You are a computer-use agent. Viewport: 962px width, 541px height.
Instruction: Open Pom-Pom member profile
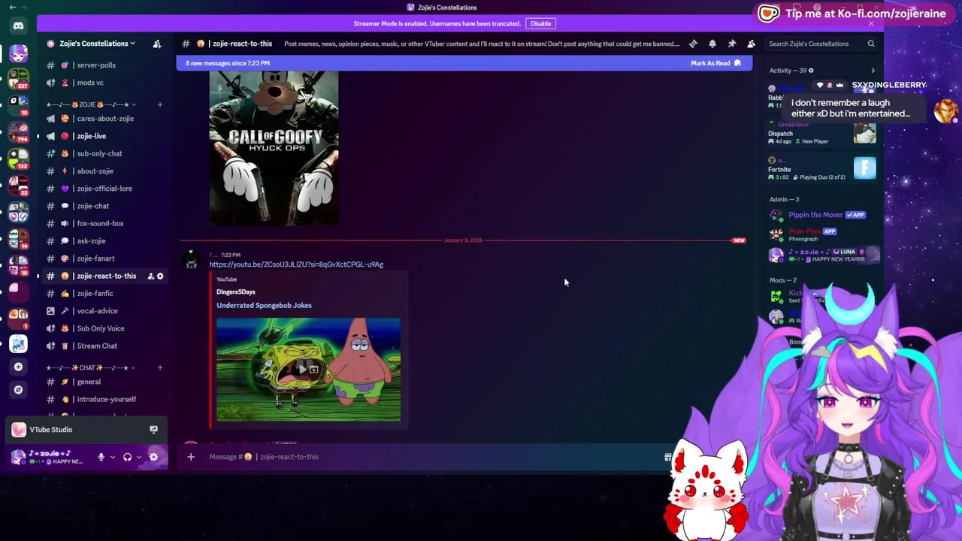coord(822,234)
